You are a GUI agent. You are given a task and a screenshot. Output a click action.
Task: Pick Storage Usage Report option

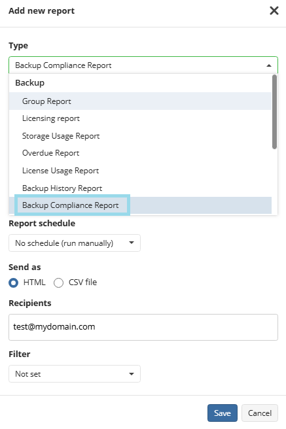[140, 136]
